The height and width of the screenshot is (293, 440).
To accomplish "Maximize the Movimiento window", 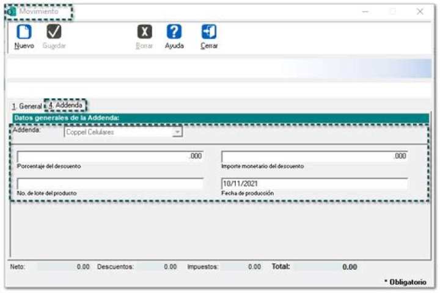I will click(x=392, y=12).
